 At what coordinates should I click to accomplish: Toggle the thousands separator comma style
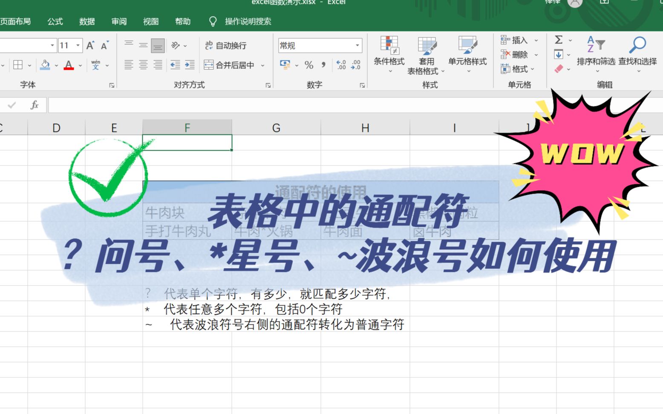(324, 65)
